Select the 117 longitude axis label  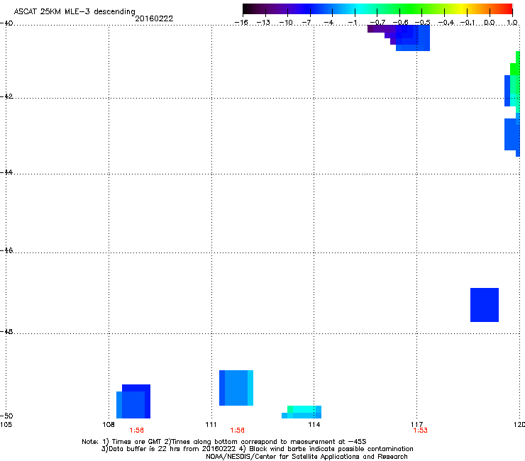(x=416, y=425)
